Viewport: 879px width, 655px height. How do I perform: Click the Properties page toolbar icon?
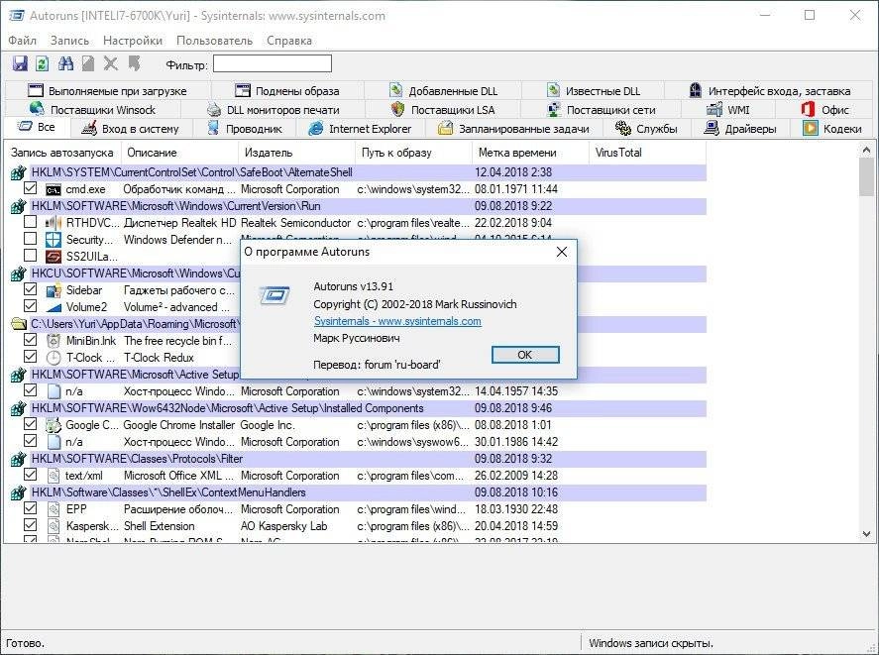[x=88, y=64]
